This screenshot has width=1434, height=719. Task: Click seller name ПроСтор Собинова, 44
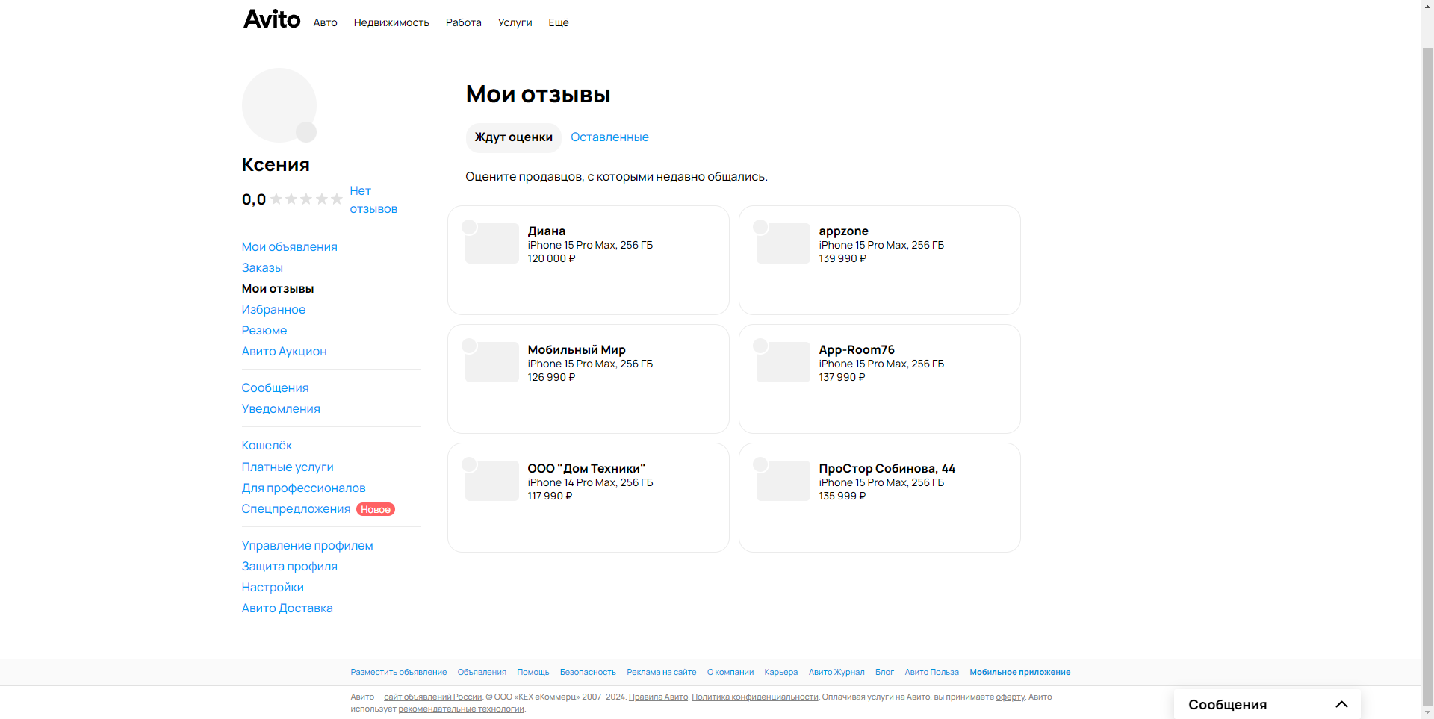[x=887, y=469]
